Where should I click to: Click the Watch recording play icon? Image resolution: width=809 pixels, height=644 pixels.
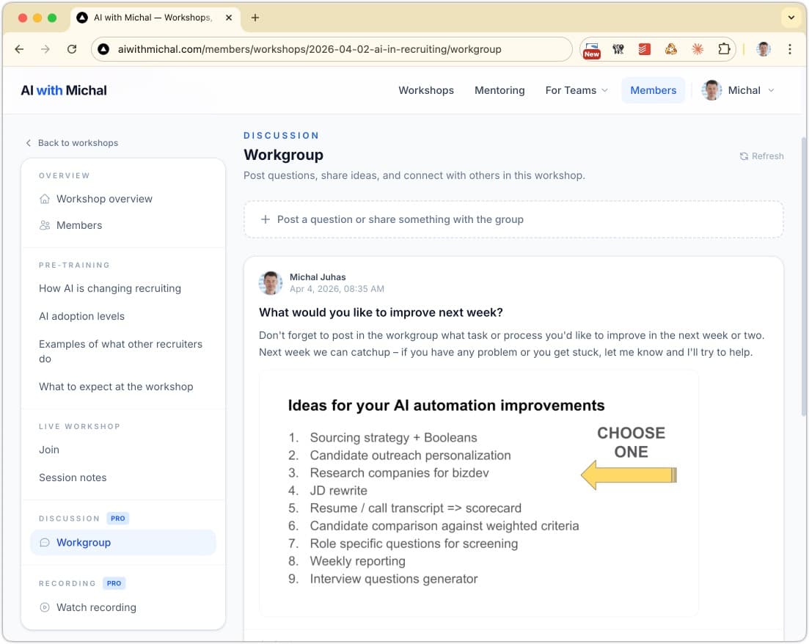click(45, 607)
